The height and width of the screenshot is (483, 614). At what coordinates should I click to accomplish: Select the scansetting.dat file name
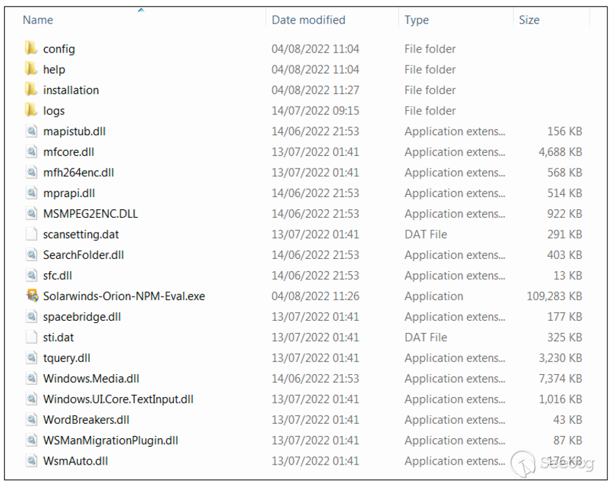[x=80, y=234]
